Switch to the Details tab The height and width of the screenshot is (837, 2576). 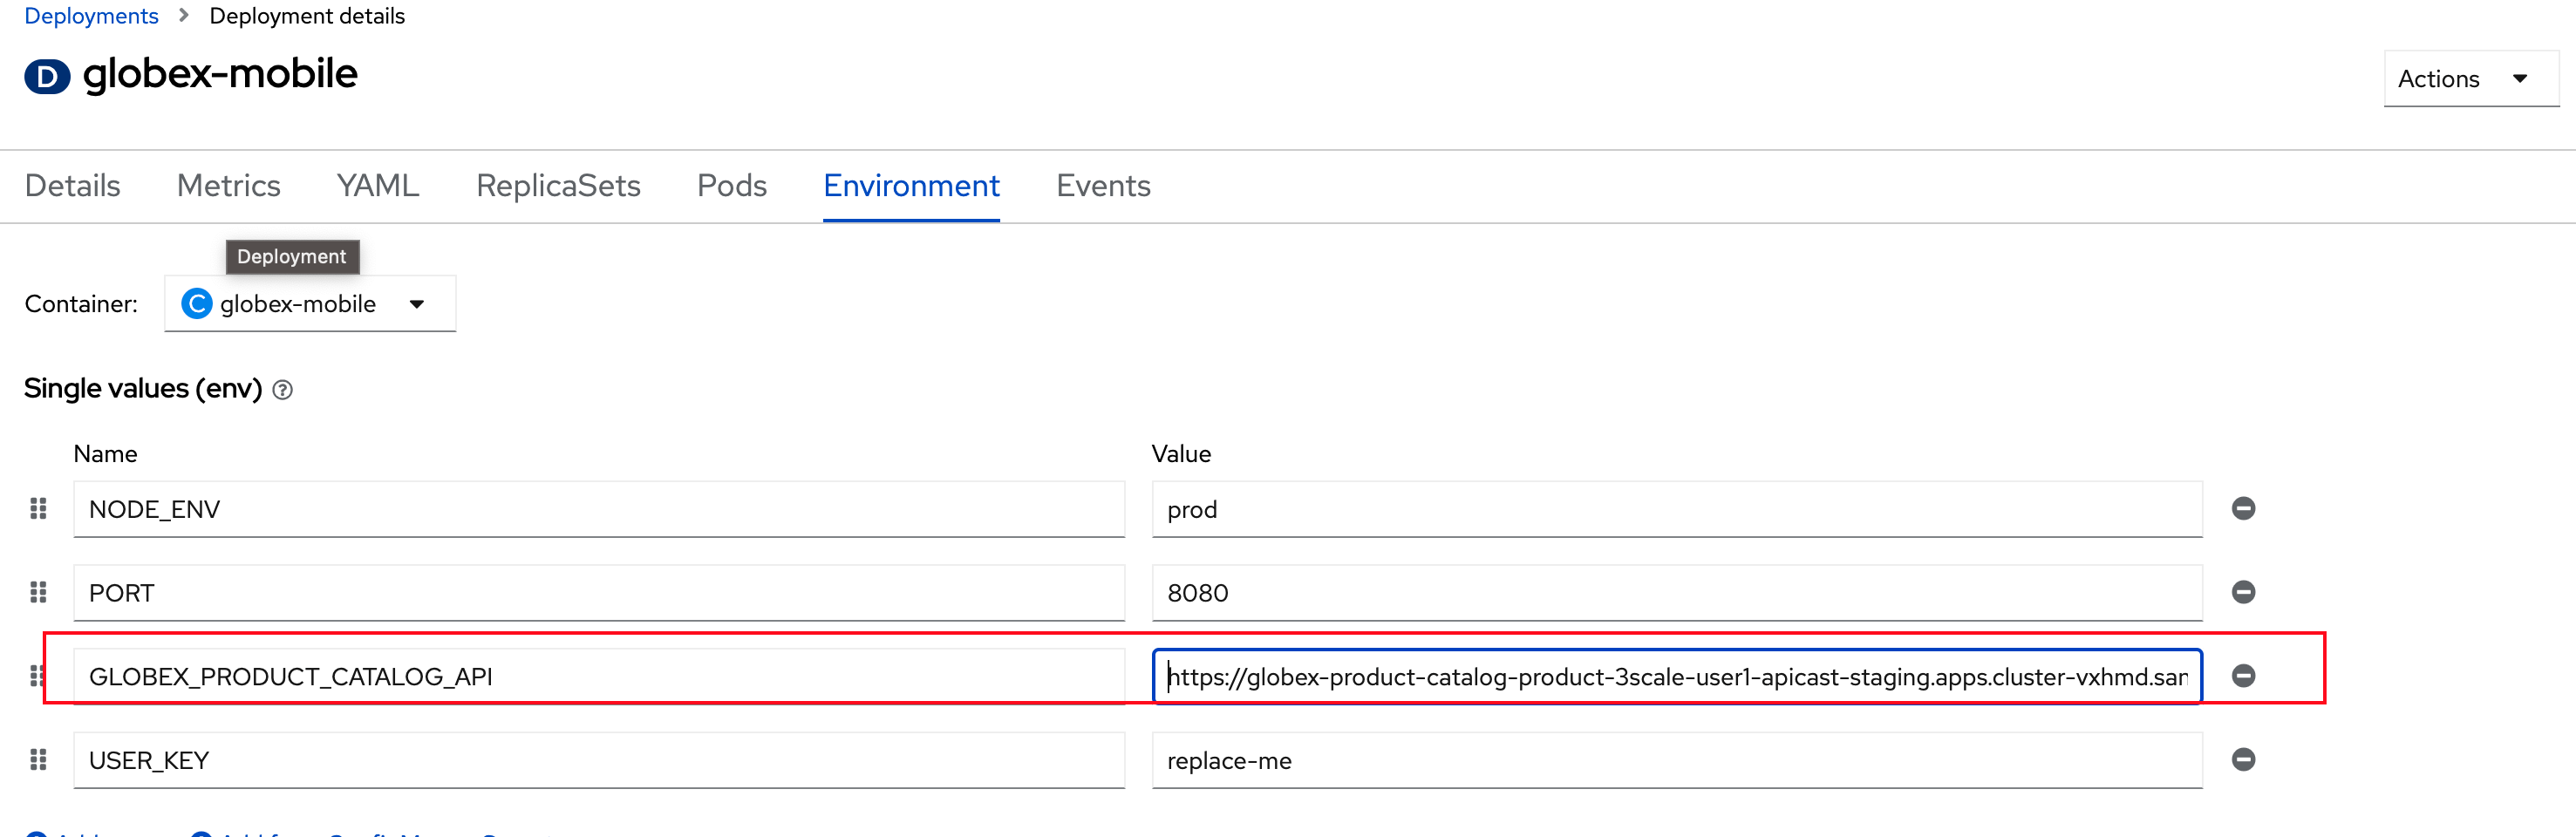coord(72,186)
